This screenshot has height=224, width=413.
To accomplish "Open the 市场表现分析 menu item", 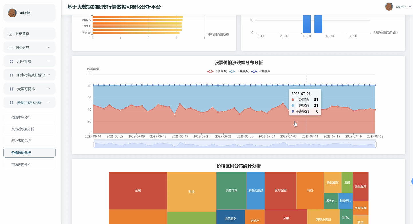I will click(29, 164).
